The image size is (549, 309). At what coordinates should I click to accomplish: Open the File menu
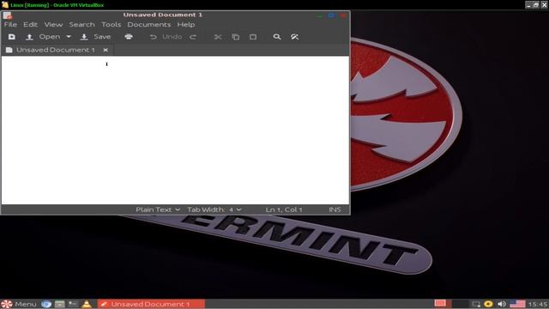coord(10,25)
